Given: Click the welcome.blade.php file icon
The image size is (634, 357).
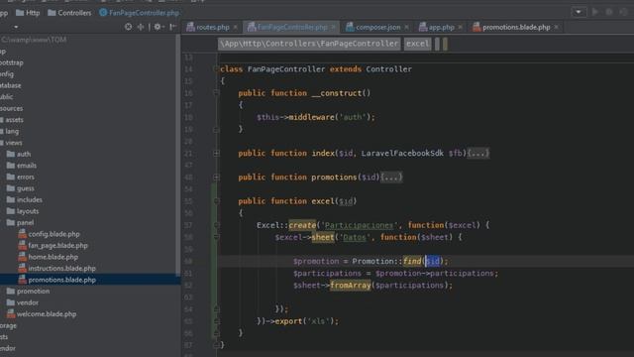Looking at the screenshot, I should tap(11, 313).
